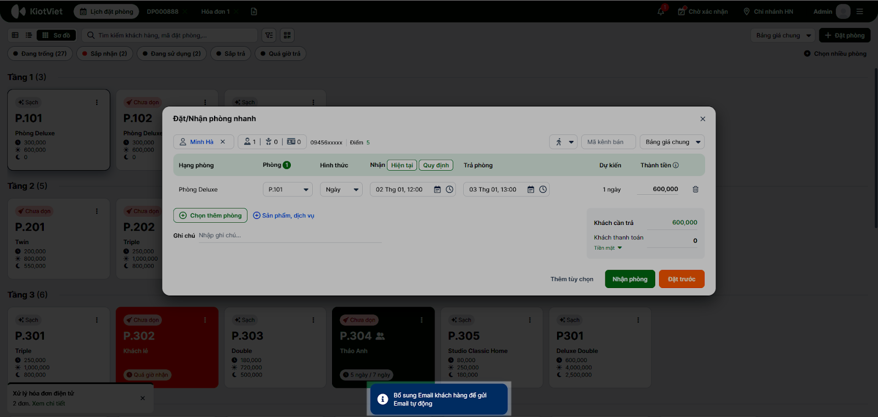Open options menu on room P.304
Image resolution: width=878 pixels, height=417 pixels.
(x=421, y=320)
